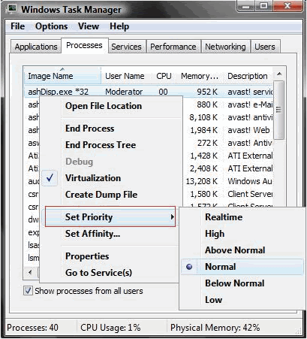
Task: Click the Task Manager title bar icon
Action: pos(11,9)
